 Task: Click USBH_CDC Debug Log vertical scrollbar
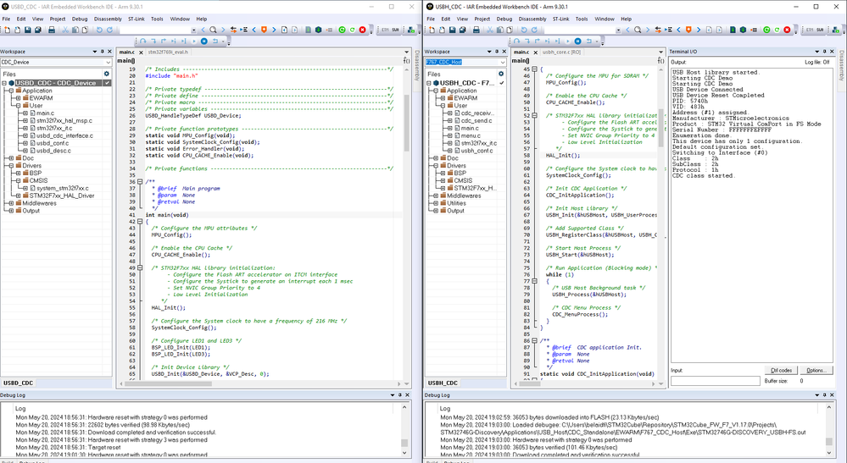[x=829, y=430]
